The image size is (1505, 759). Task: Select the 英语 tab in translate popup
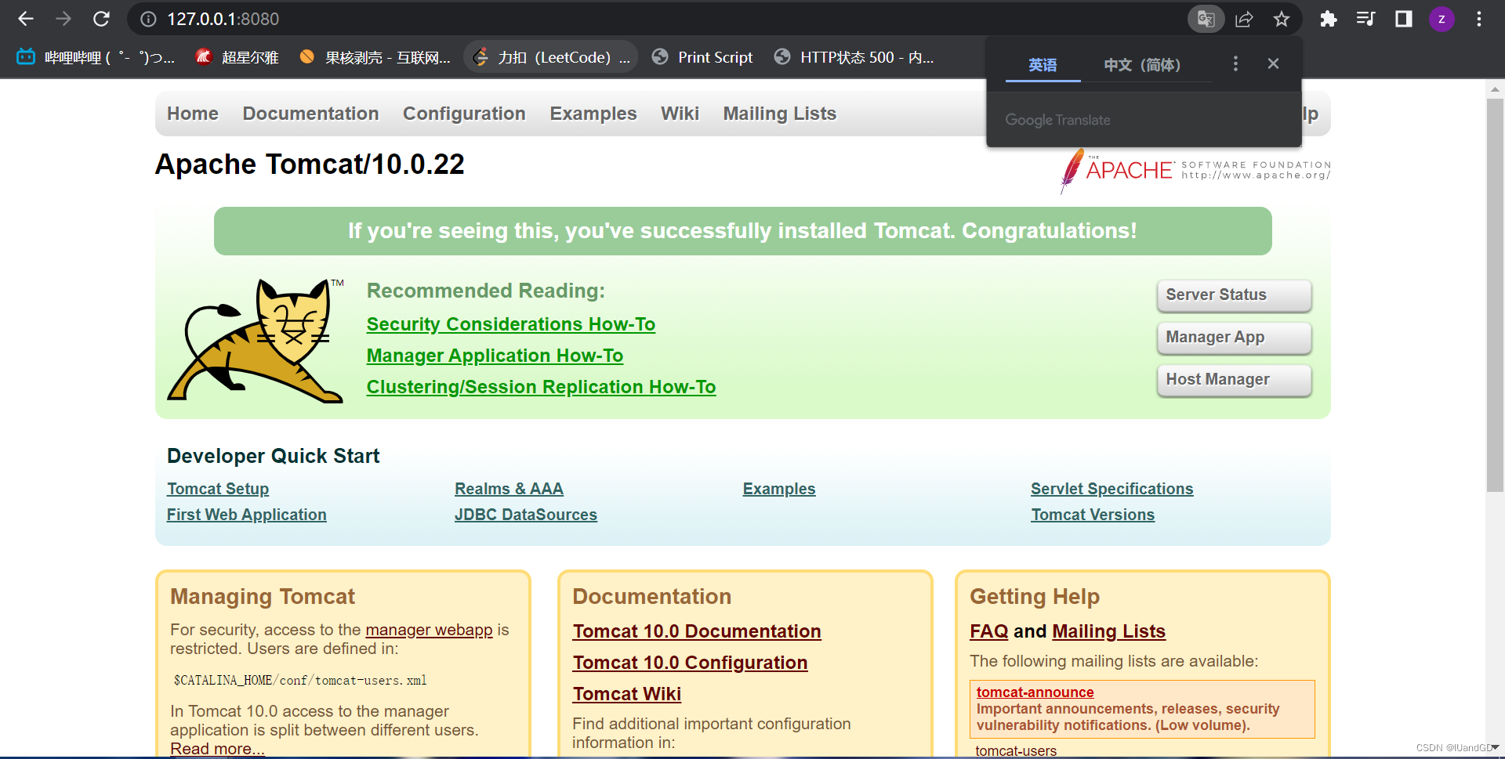point(1043,65)
